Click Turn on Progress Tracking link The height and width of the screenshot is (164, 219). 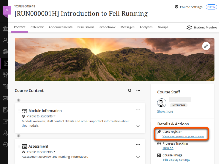[168, 148]
